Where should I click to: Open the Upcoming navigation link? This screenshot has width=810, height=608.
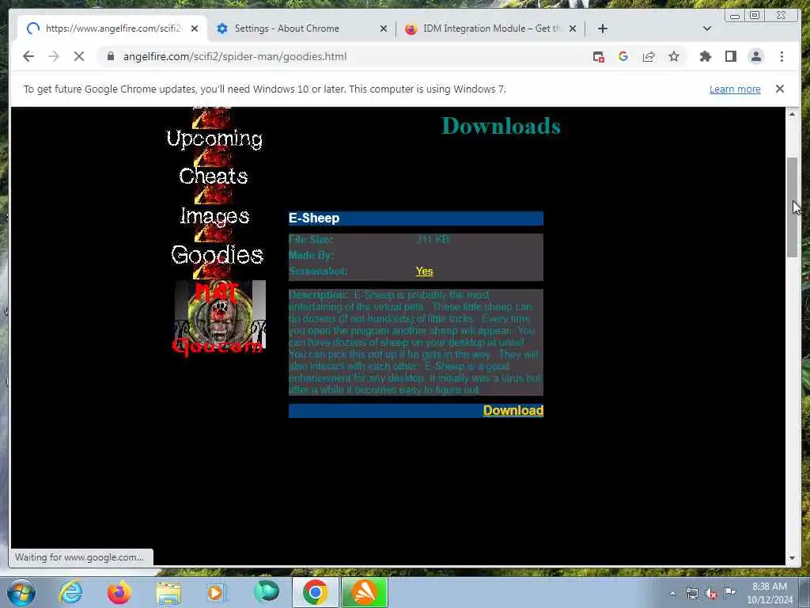pos(214,139)
